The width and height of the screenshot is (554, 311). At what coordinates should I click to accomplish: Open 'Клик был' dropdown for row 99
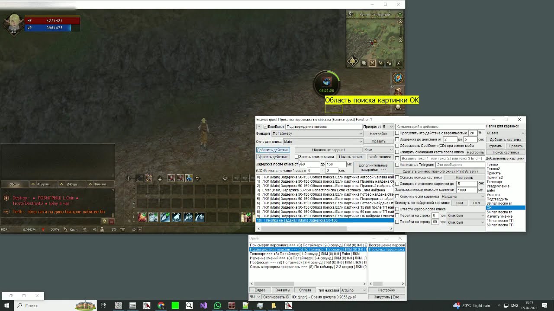tap(466, 222)
